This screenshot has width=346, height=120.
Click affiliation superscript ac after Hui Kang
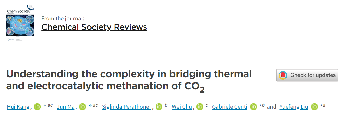pos(50,106)
